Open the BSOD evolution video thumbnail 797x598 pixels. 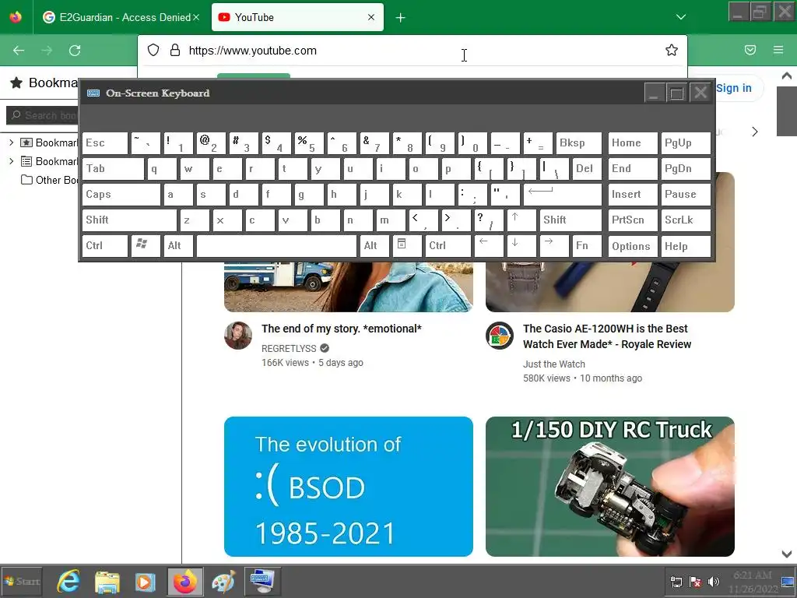(x=348, y=487)
